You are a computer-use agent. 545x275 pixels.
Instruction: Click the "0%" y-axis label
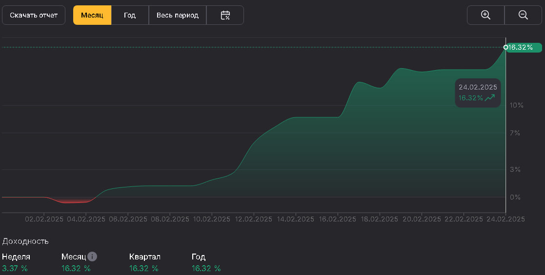[515, 197]
